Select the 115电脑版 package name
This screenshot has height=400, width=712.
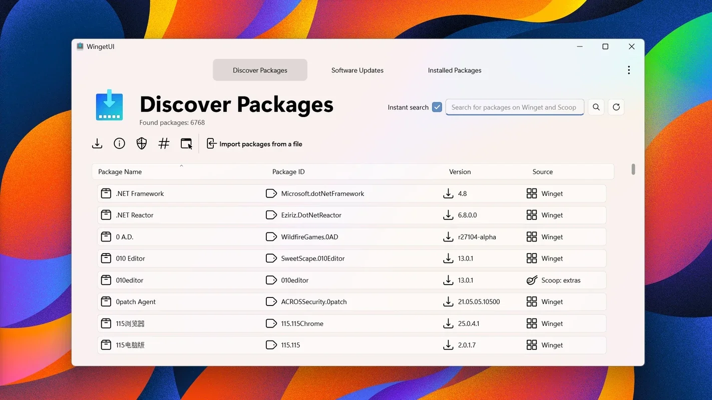click(x=130, y=345)
